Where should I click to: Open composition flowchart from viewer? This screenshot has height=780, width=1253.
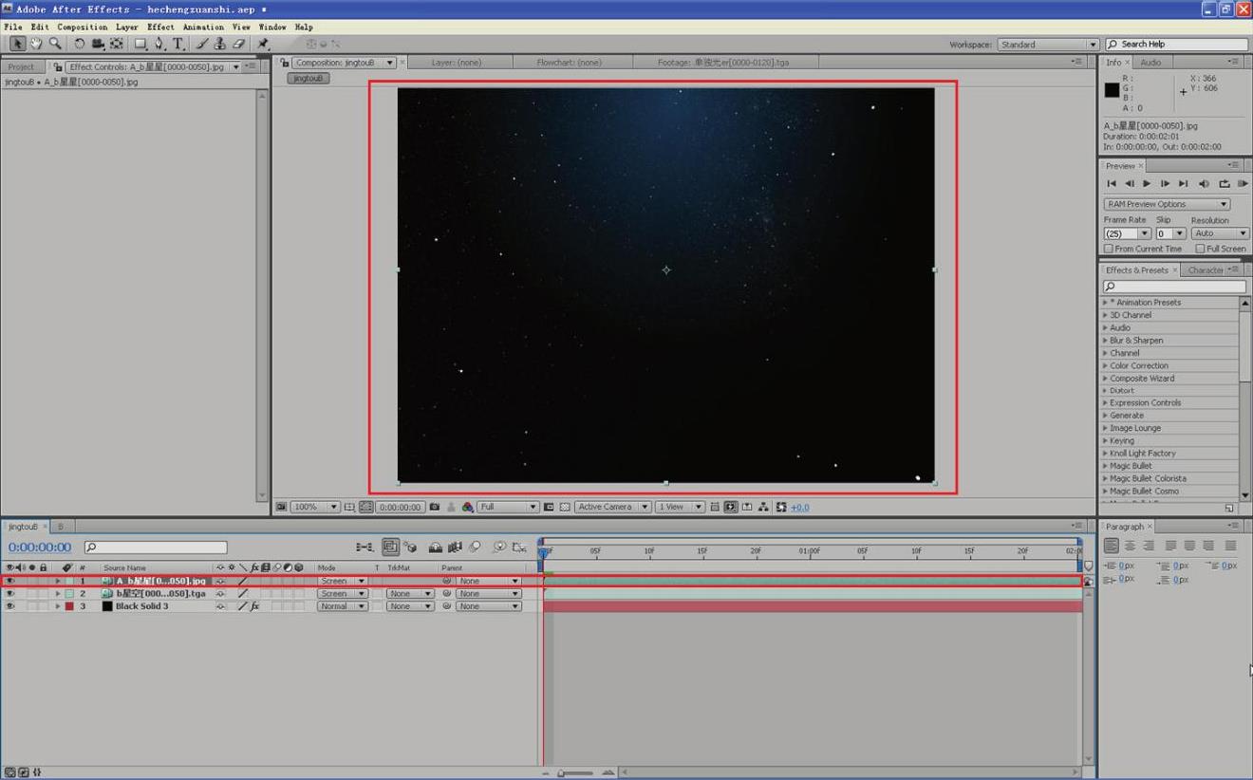click(763, 507)
